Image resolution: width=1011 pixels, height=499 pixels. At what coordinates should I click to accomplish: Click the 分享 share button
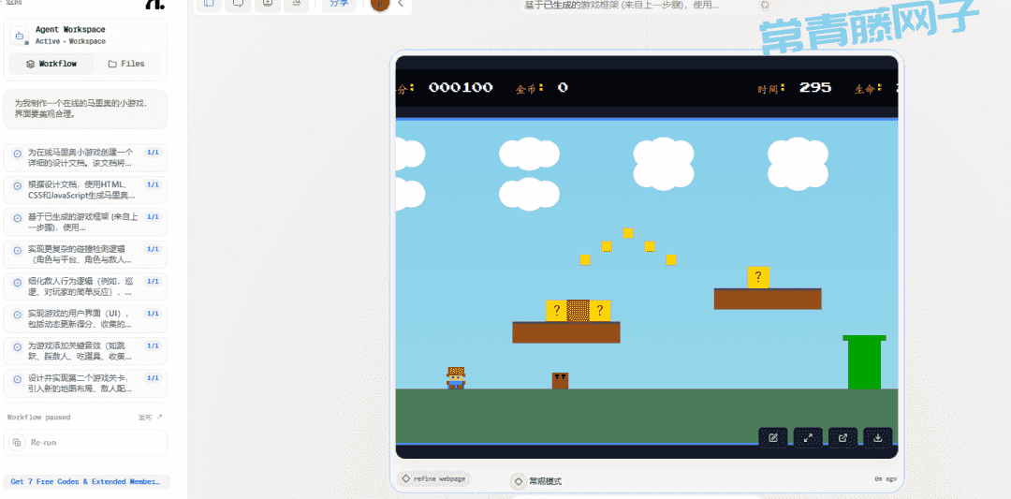coord(339,4)
